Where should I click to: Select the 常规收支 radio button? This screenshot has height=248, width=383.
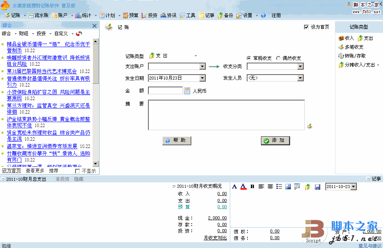[x=249, y=58]
